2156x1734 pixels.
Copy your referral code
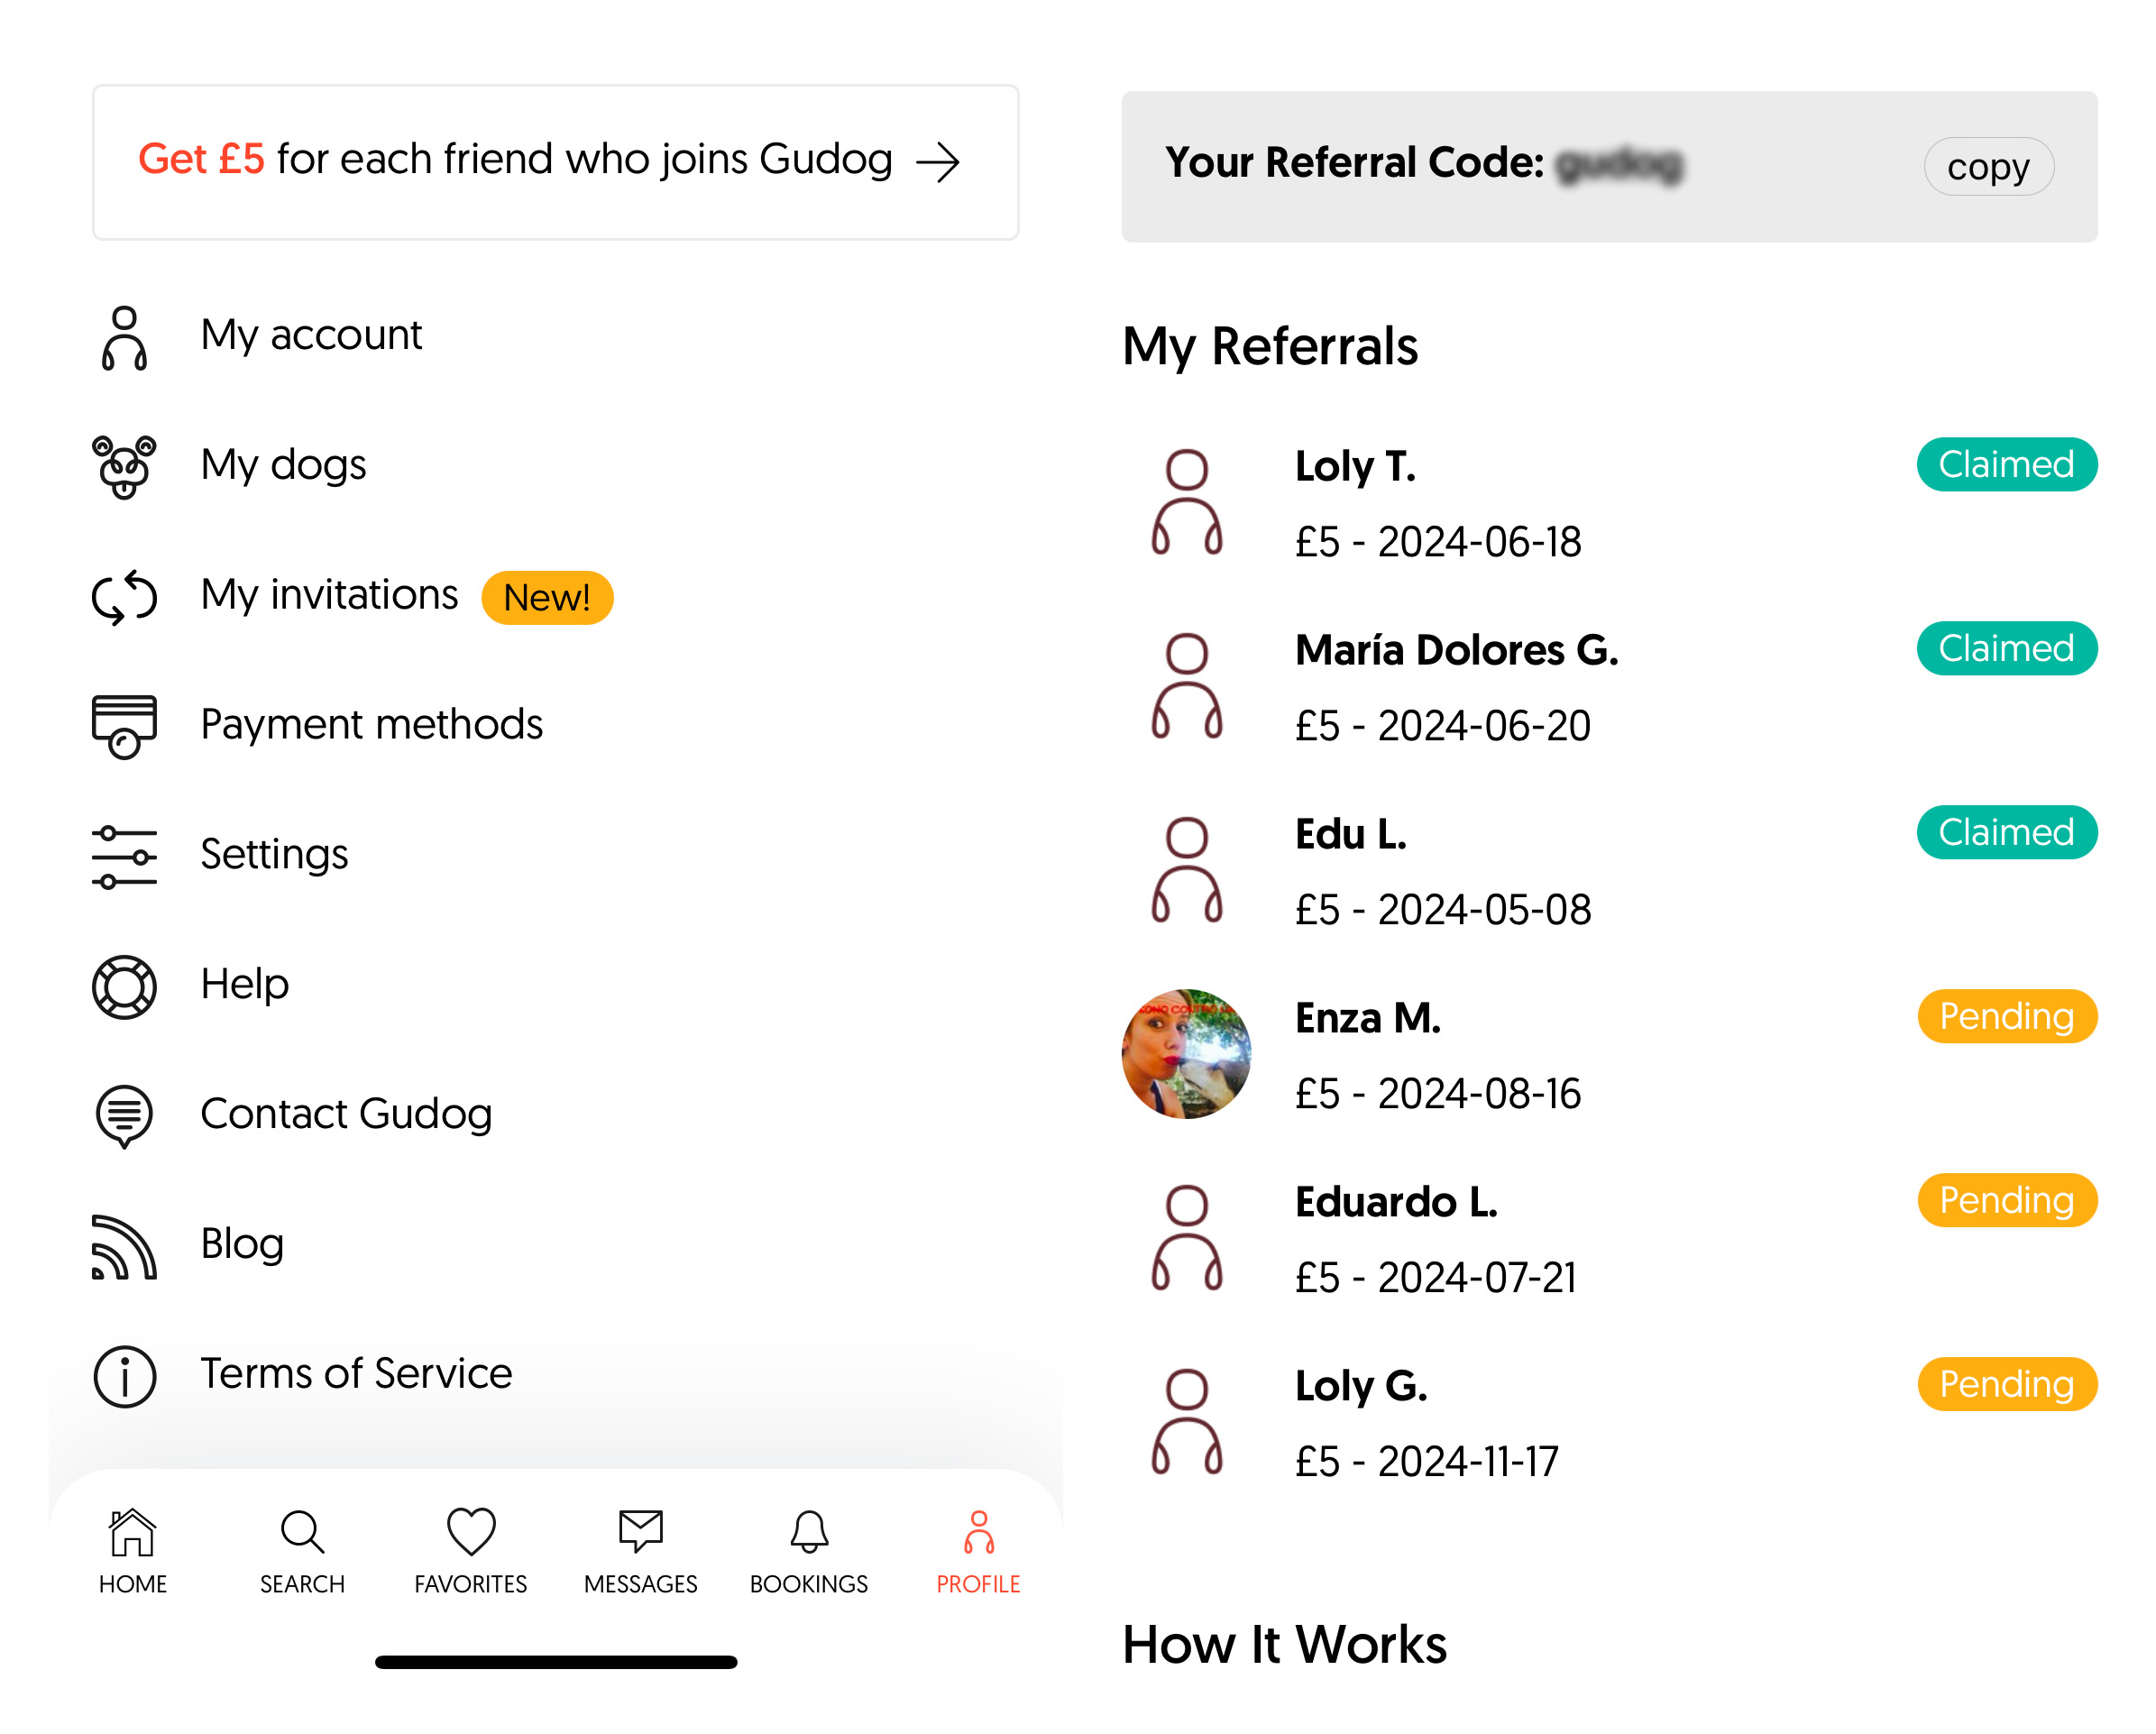tap(1988, 167)
